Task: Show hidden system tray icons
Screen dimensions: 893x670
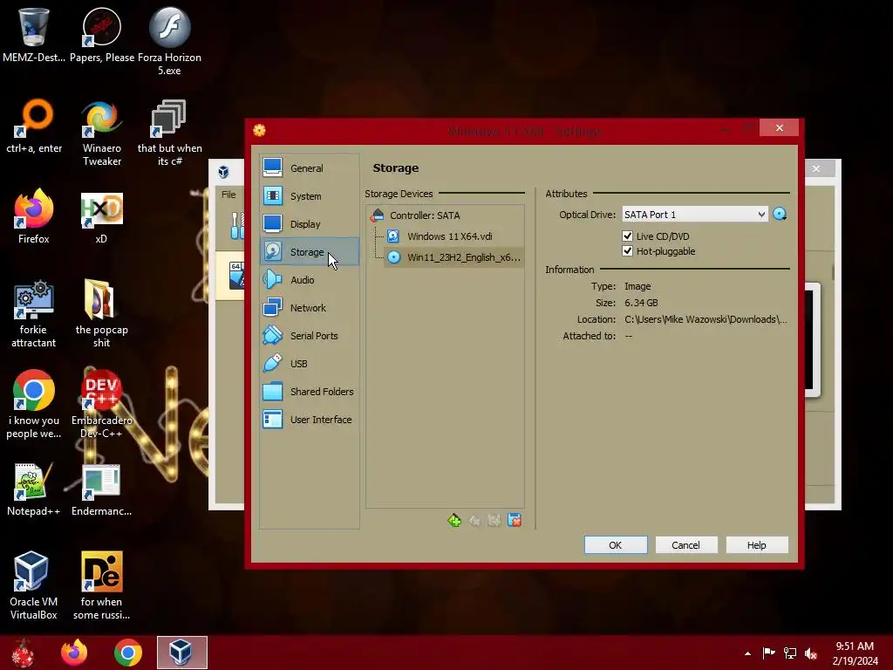Action: pyautogui.click(x=747, y=653)
